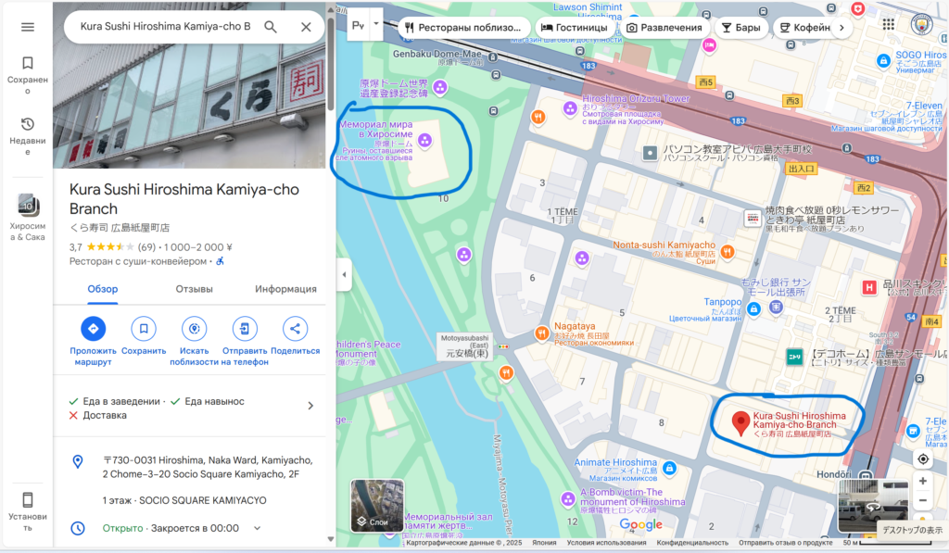Open the Конфиденциальность link
The width and height of the screenshot is (949, 553).
coord(692,543)
